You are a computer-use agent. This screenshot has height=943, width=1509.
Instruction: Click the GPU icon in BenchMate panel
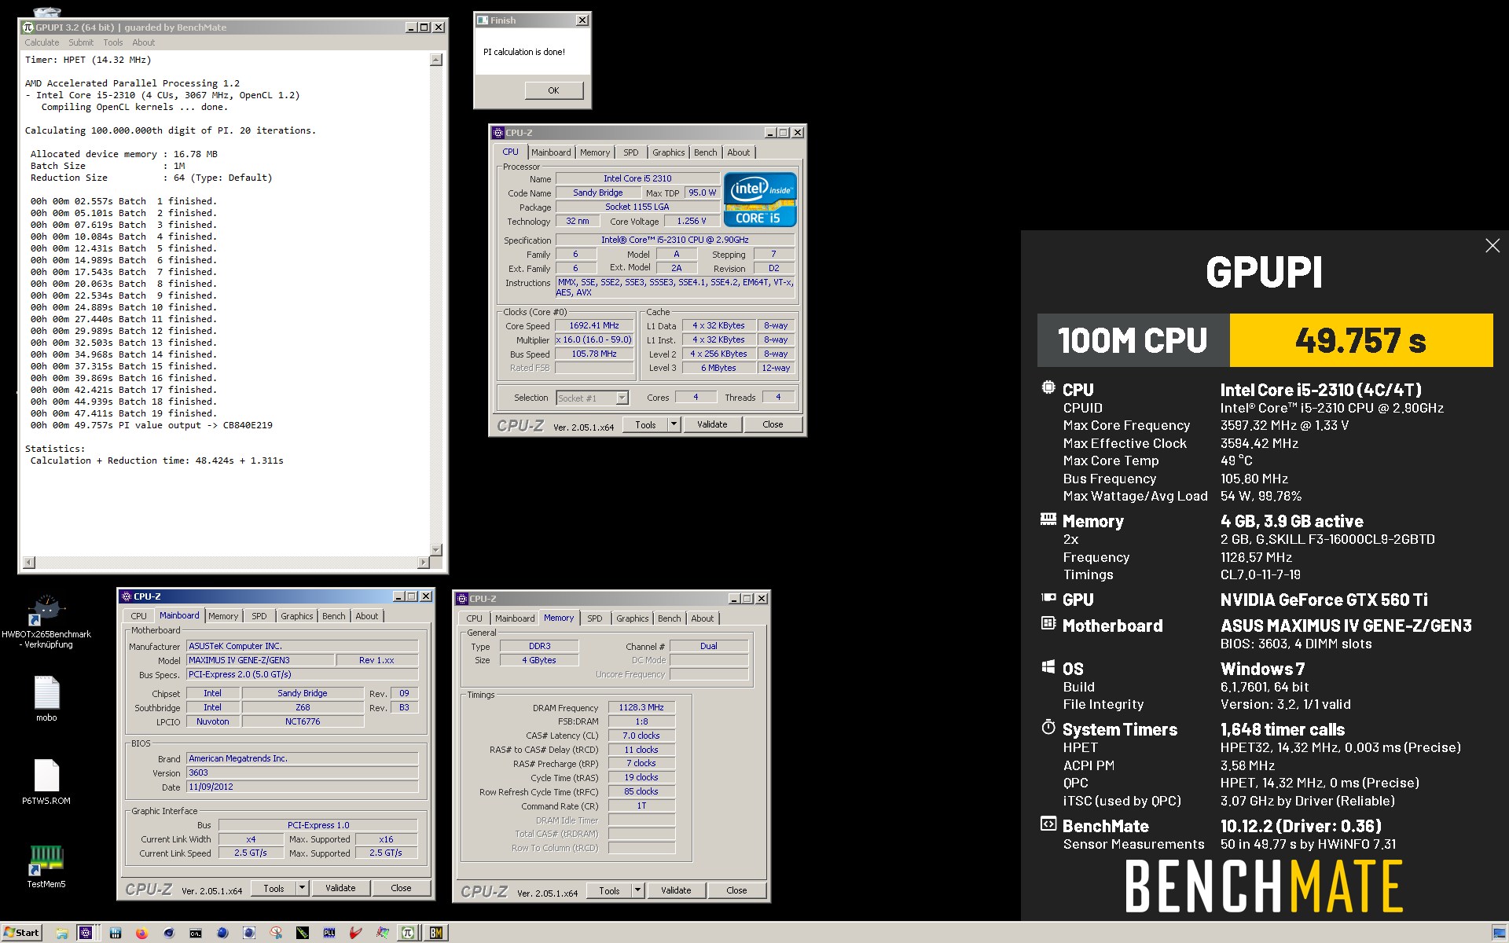click(x=1048, y=598)
